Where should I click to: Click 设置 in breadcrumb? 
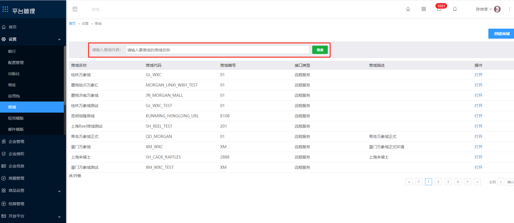tap(85, 24)
